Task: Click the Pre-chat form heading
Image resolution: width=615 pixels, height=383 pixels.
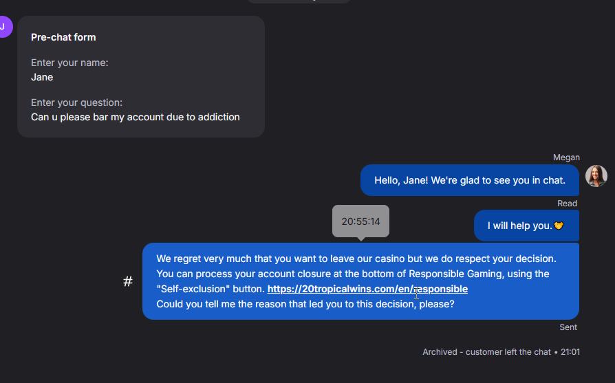Action: (63, 37)
